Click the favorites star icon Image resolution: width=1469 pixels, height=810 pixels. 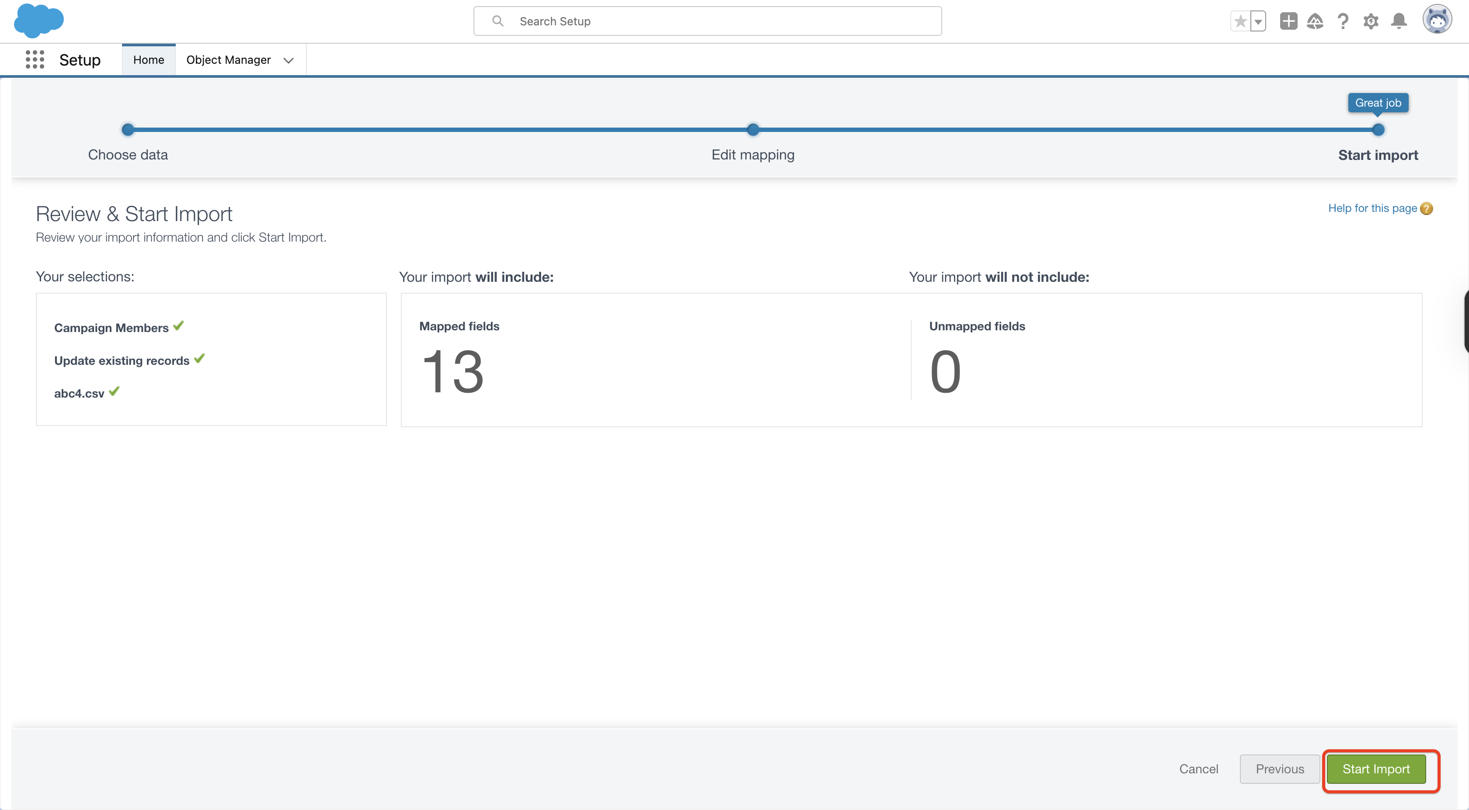pos(1240,22)
